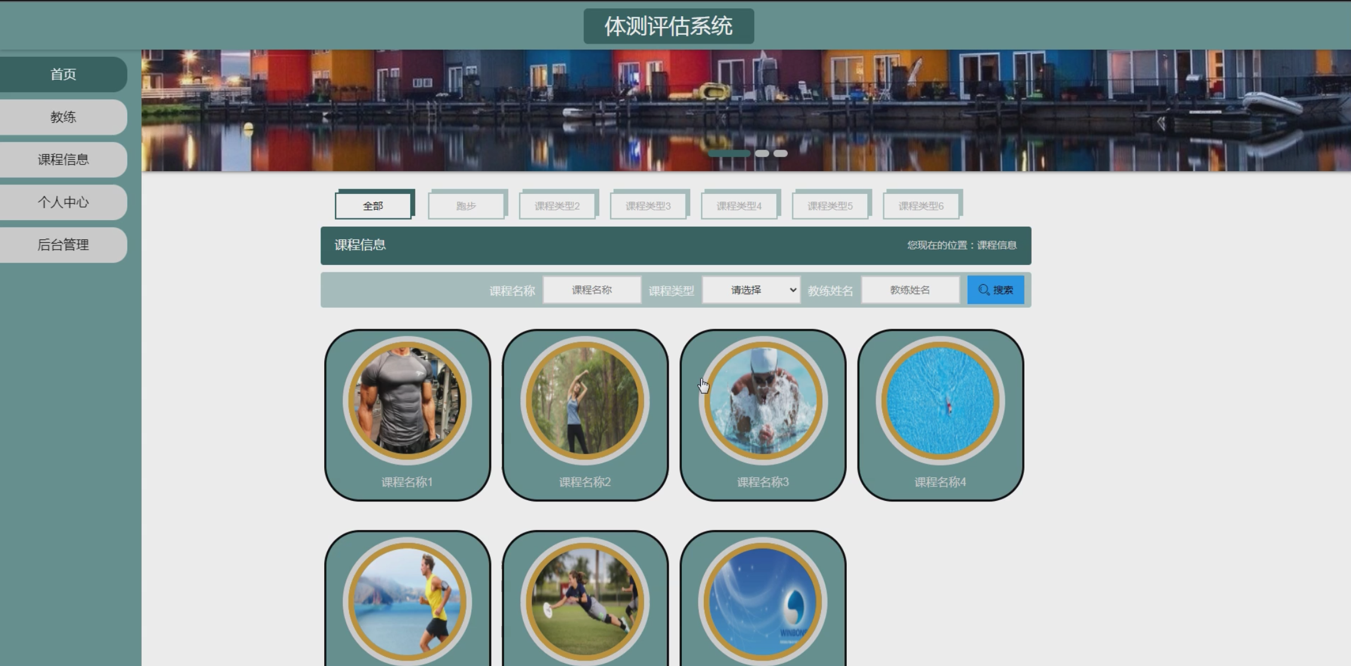Viewport: 1351px width, 666px height.
Task: Go to the 教练 sidebar page
Action: [x=63, y=117]
